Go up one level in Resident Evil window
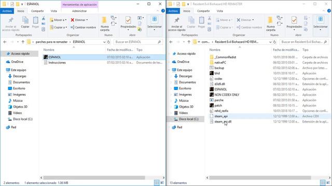The image size is (332, 186). pyautogui.click(x=189, y=42)
